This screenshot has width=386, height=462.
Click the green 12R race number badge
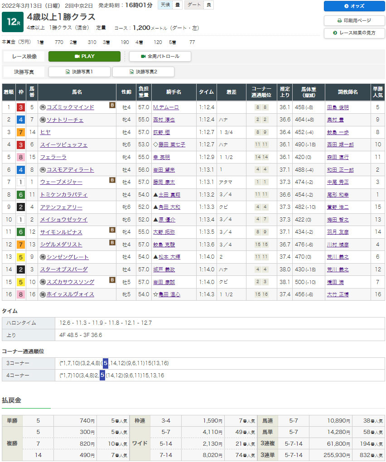click(12, 22)
